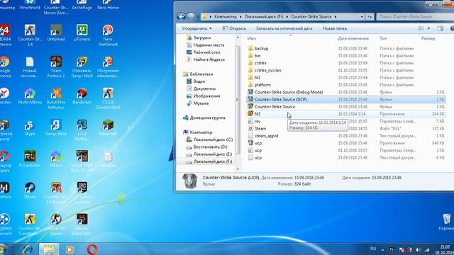Select the Steam desktop icon
This screenshot has height=255, width=454.
coord(30,191)
